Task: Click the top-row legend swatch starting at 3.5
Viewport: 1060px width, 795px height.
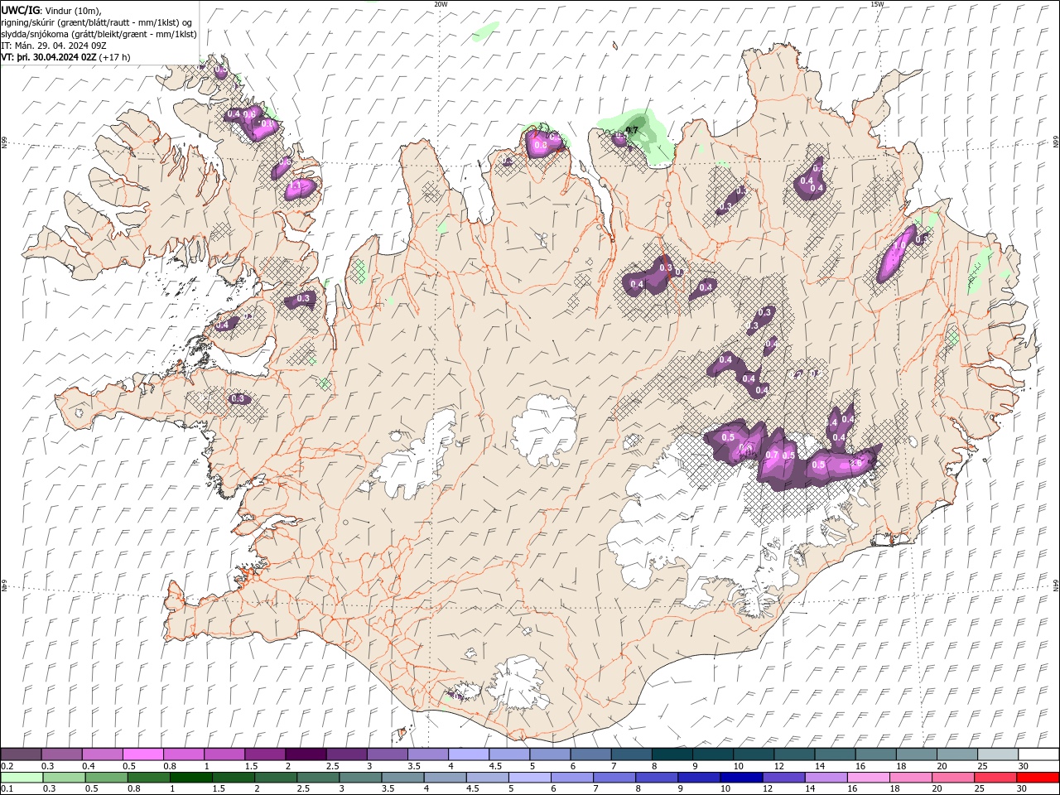Action: 427,754
